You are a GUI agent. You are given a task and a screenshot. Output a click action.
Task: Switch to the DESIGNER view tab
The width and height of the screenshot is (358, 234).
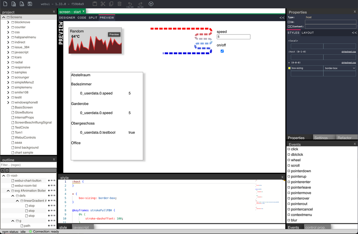point(67,18)
